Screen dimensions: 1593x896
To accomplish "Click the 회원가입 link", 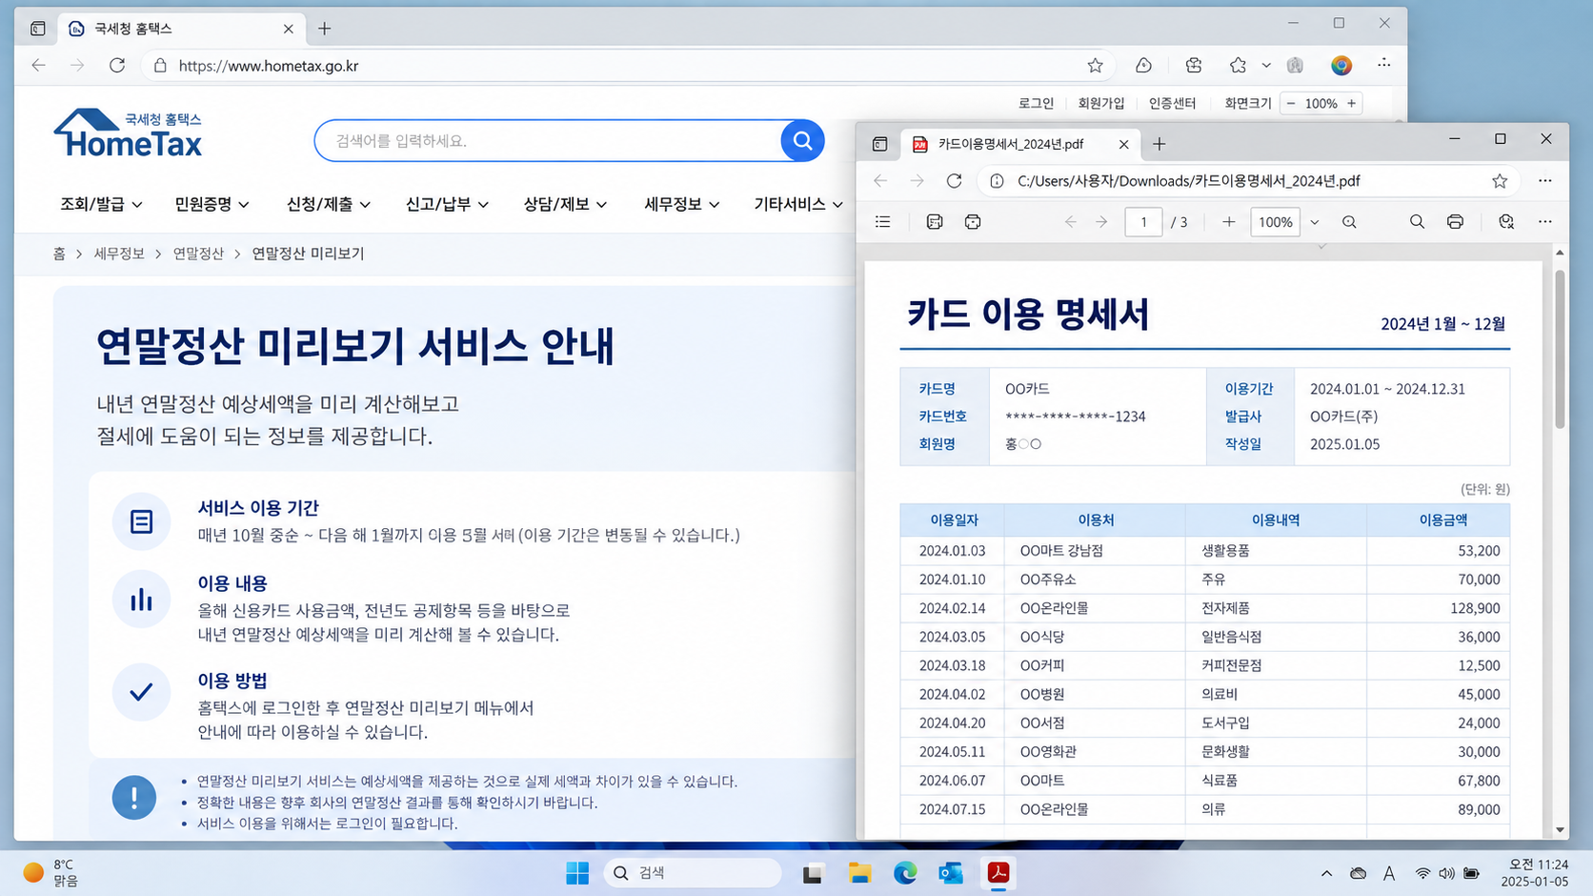I will click(x=1100, y=103).
